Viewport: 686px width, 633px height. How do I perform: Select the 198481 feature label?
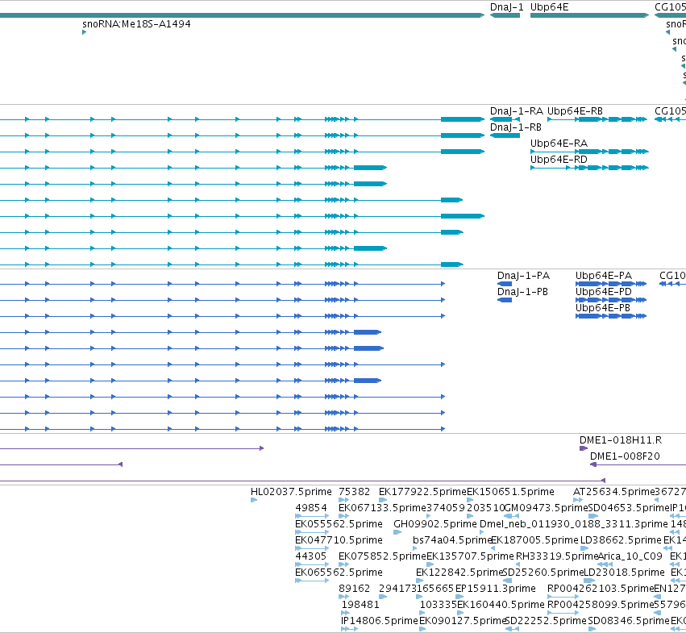(360, 605)
